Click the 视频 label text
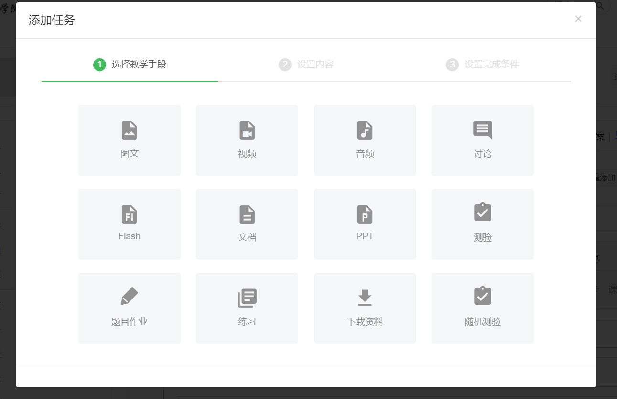The image size is (617, 399). pyautogui.click(x=247, y=154)
